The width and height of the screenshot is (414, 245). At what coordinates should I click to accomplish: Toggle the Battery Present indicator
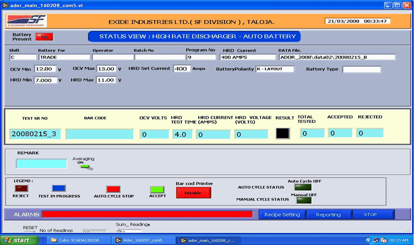pos(44,37)
